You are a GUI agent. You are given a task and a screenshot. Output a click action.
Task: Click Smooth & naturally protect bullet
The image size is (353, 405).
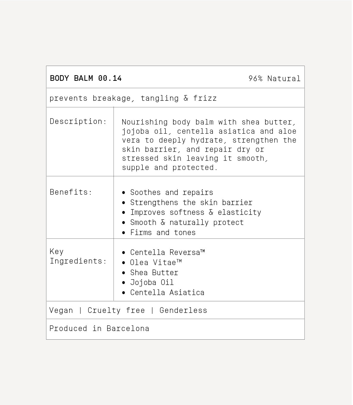tap(187, 223)
